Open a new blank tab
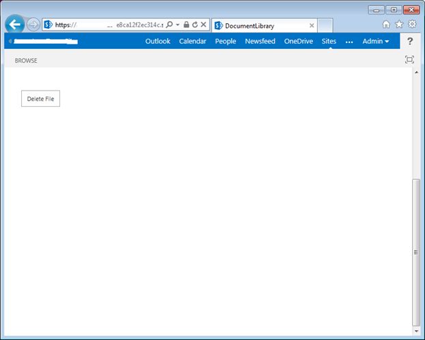 pos(325,25)
